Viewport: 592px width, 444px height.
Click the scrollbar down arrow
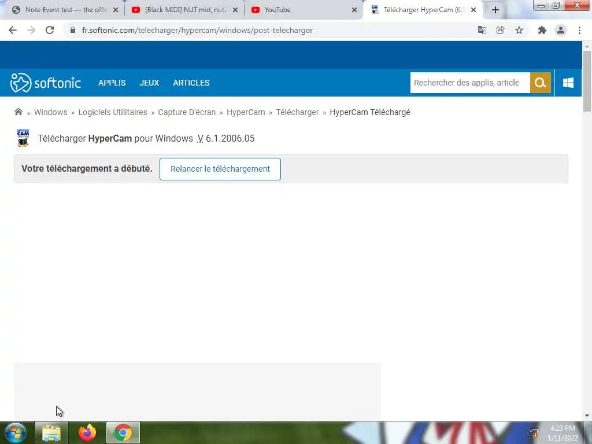587,416
